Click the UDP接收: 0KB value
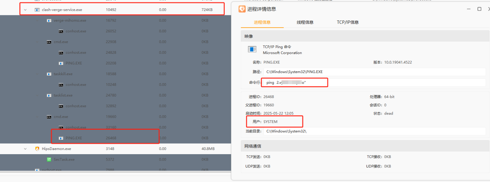This screenshot has height=182, width=490. [x=387, y=166]
